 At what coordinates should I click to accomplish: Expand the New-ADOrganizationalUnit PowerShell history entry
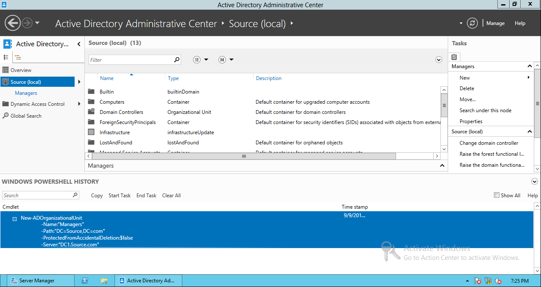point(14,218)
